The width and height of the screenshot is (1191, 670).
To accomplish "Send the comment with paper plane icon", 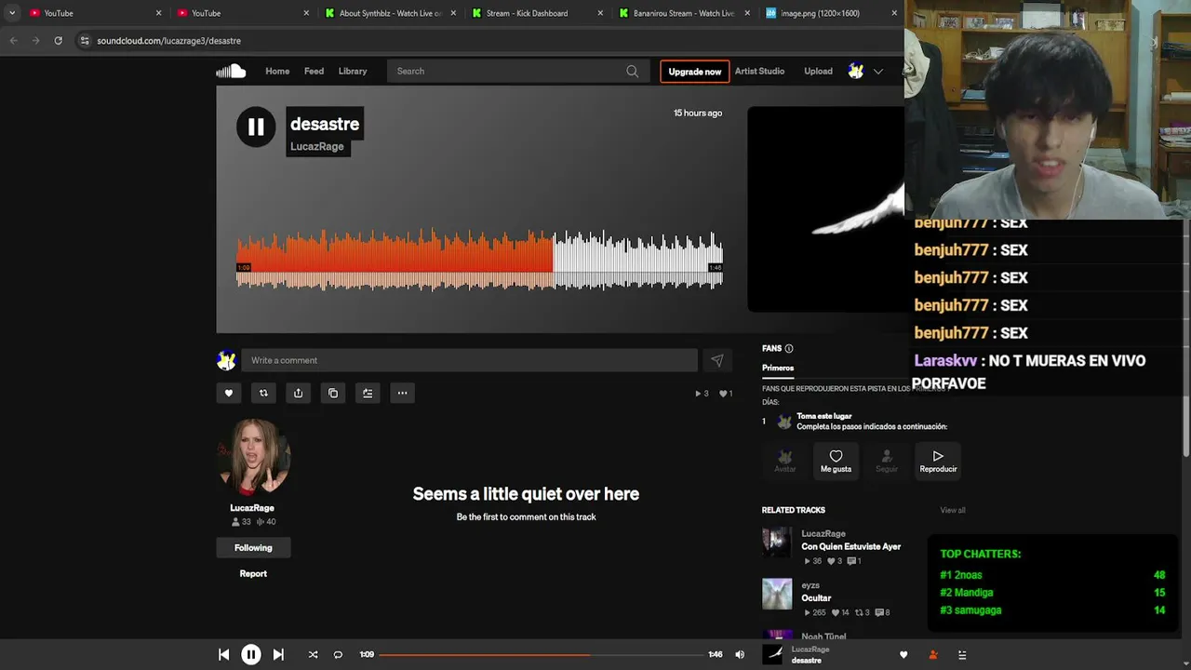I will pyautogui.click(x=716, y=360).
